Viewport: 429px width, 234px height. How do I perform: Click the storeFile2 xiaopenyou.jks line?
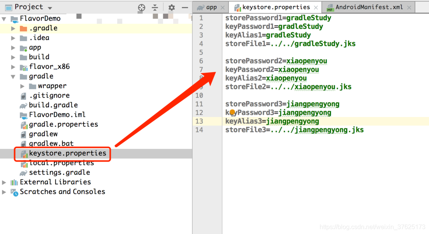pyautogui.click(x=288, y=87)
